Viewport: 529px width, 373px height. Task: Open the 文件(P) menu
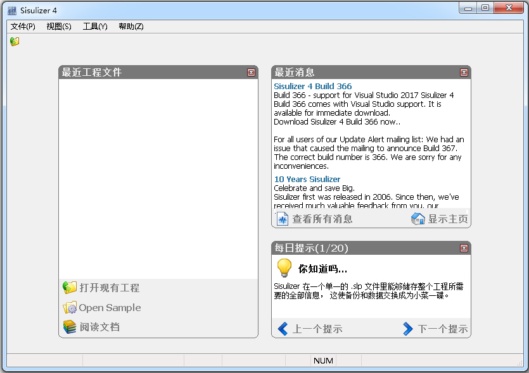click(23, 27)
